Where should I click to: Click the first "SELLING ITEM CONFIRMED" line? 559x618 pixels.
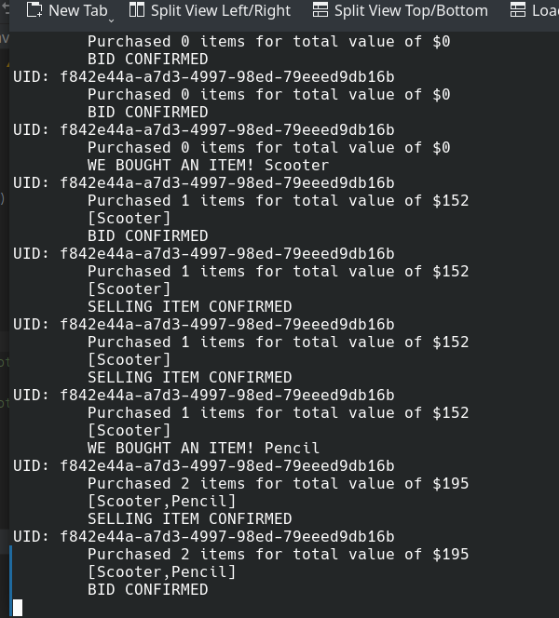click(x=189, y=306)
